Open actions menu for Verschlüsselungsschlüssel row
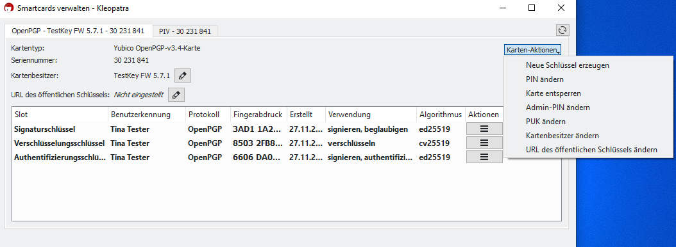Screen dimensions: 676x247 (484, 143)
